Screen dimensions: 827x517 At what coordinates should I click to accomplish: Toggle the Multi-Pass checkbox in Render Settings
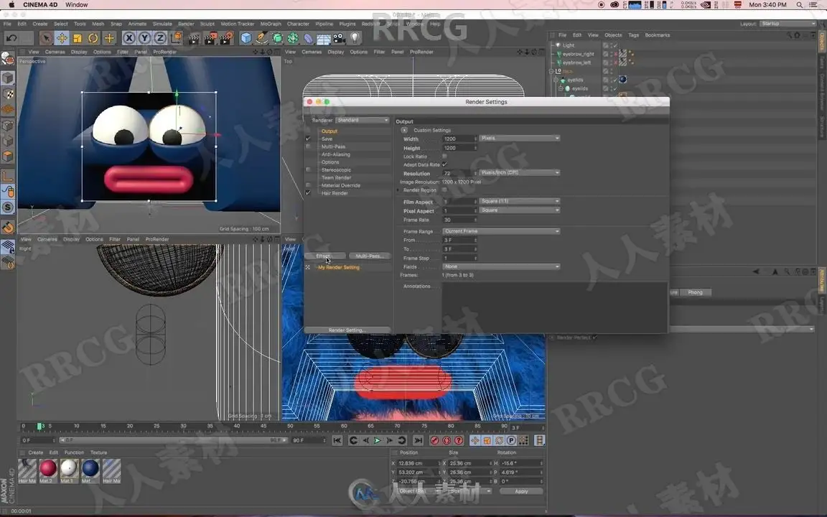coord(308,146)
